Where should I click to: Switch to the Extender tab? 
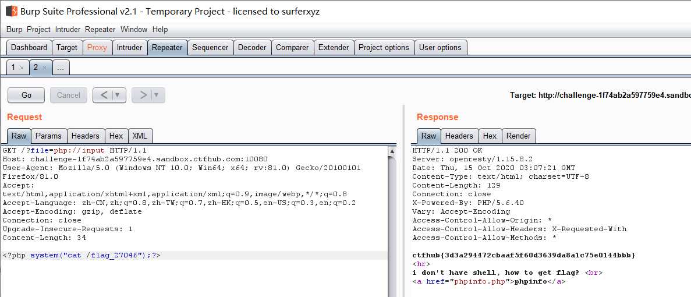(x=334, y=48)
